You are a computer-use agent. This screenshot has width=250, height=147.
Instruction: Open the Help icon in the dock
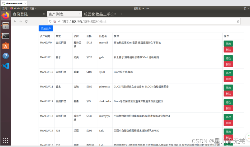pyautogui.click(x=6, y=56)
